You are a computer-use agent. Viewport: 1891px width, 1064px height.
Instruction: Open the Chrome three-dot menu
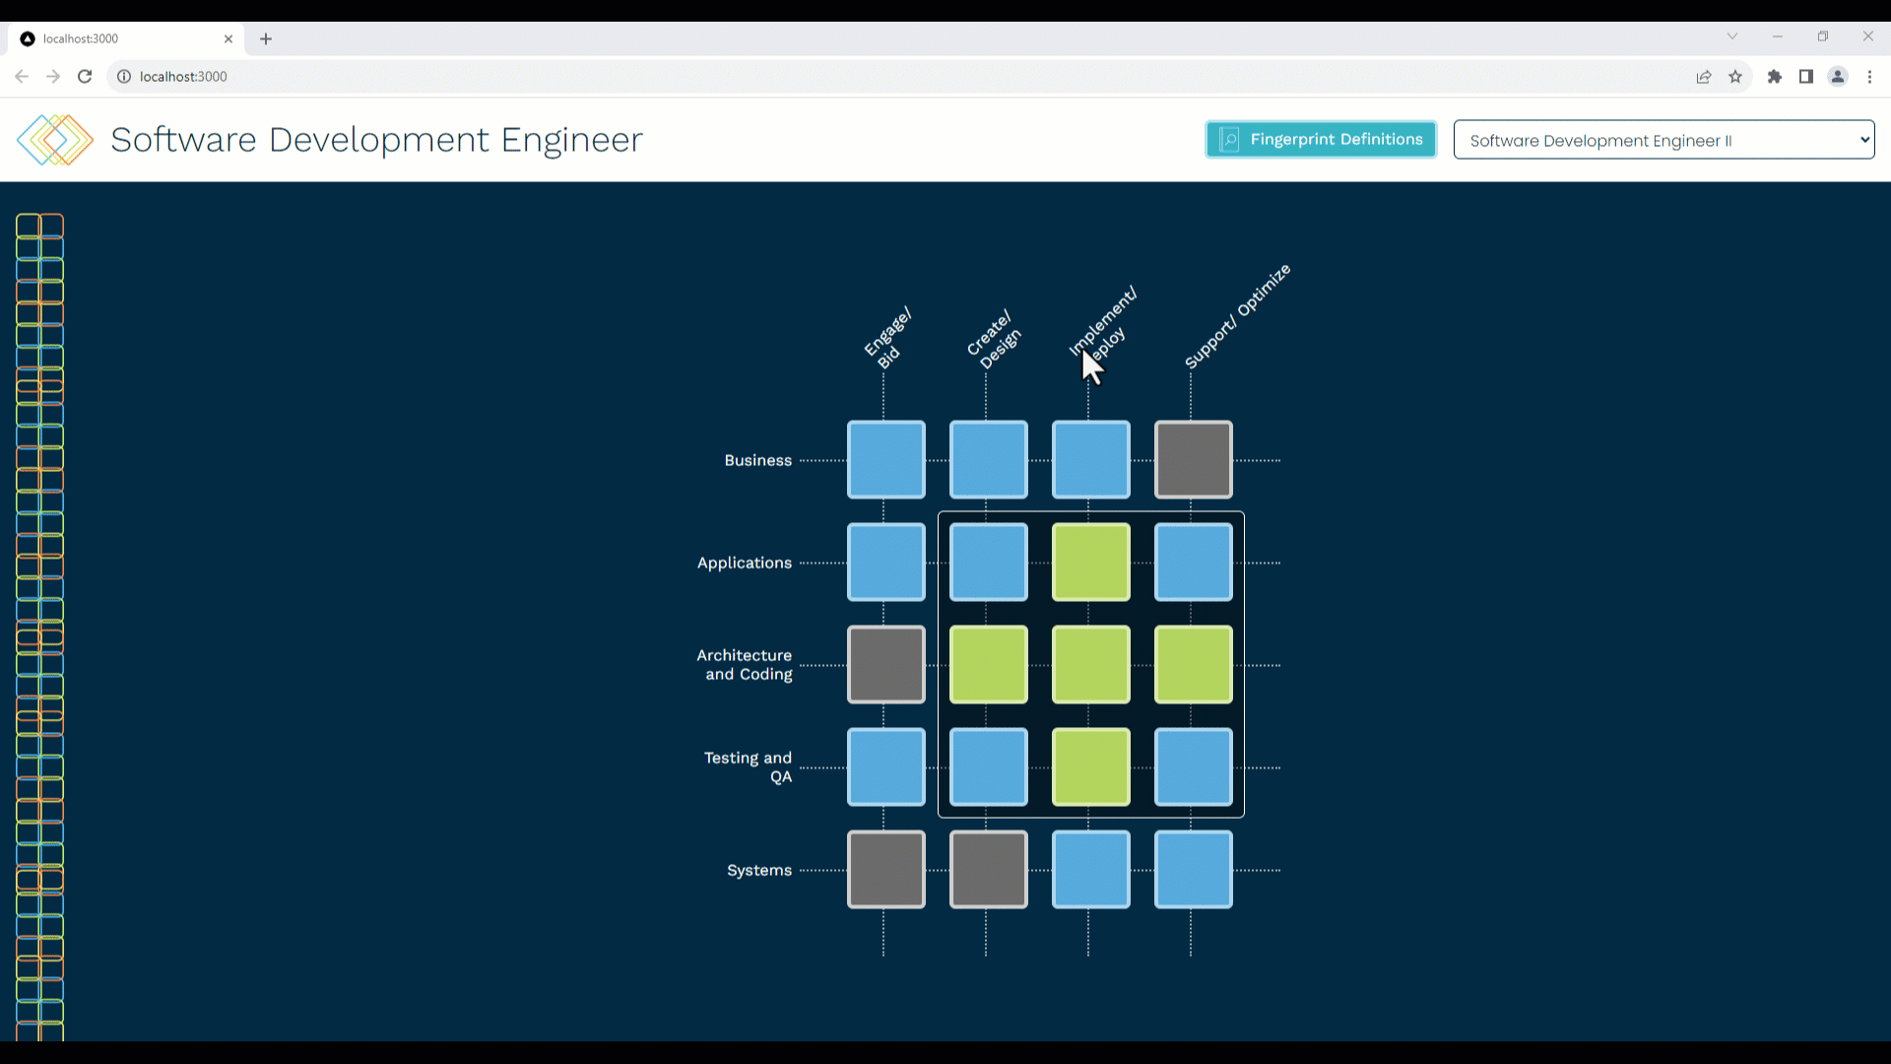pos(1869,77)
